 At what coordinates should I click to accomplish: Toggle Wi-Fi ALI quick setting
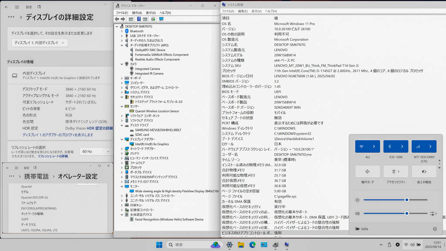coord(362,146)
